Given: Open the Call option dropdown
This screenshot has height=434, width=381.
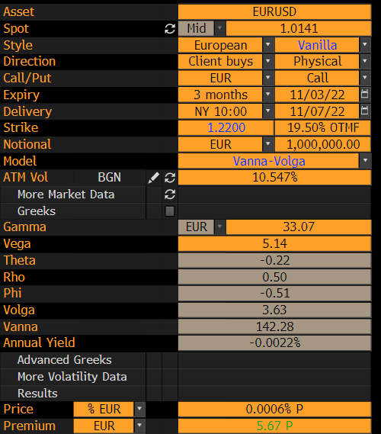Looking at the screenshot, I should click(365, 78).
